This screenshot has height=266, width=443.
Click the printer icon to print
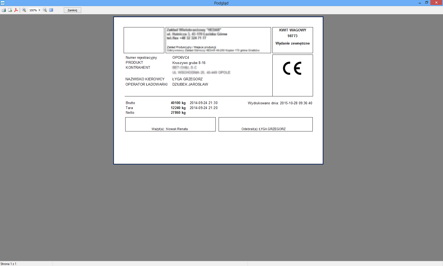coord(4,10)
